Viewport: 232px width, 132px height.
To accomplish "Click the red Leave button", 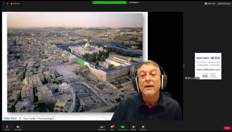I will (x=227, y=128).
